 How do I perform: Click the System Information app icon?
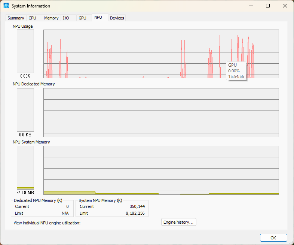(6, 6)
